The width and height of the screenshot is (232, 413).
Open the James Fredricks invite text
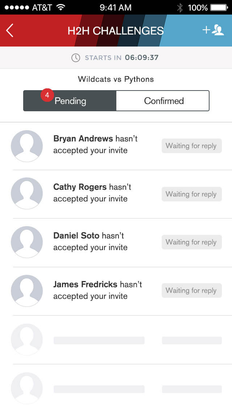(x=98, y=290)
